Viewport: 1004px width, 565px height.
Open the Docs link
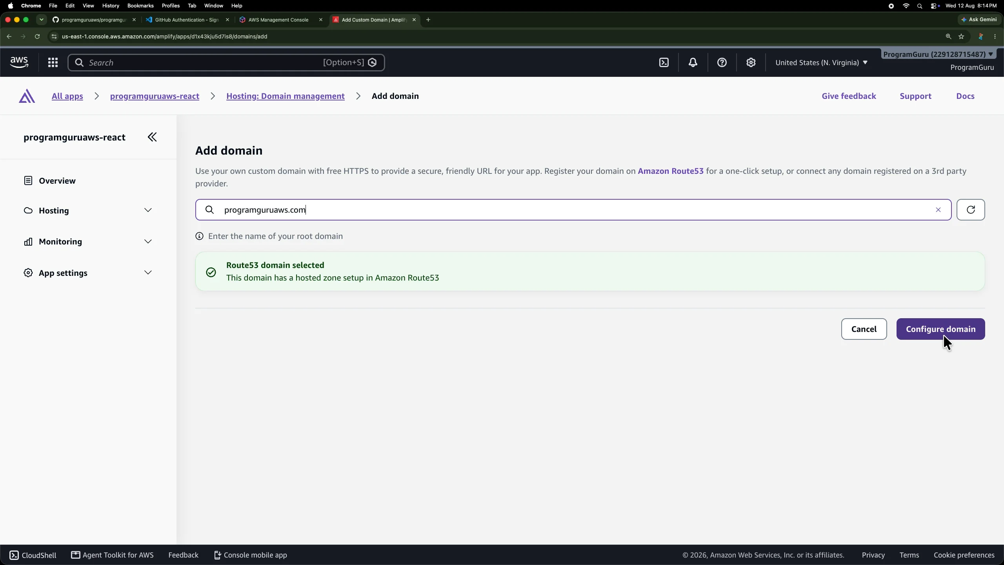pos(965,96)
